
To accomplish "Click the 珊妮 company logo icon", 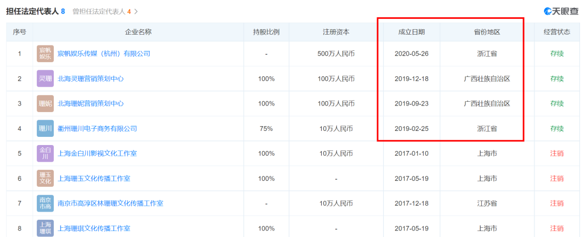I will [45, 103].
